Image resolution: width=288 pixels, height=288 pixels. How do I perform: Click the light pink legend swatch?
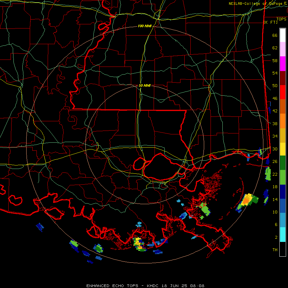(x=283, y=49)
